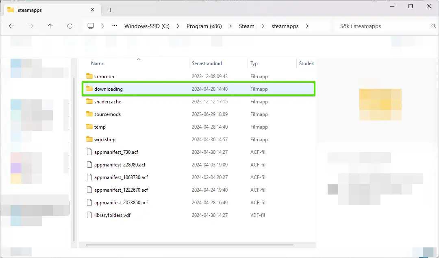Viewport: 439px width, 258px height.
Task: Expand the chevron after Windows-SSD (C:)
Action: click(x=178, y=26)
